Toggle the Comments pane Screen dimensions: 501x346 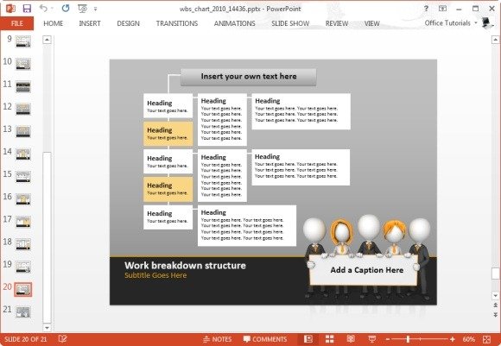pyautogui.click(x=265, y=339)
